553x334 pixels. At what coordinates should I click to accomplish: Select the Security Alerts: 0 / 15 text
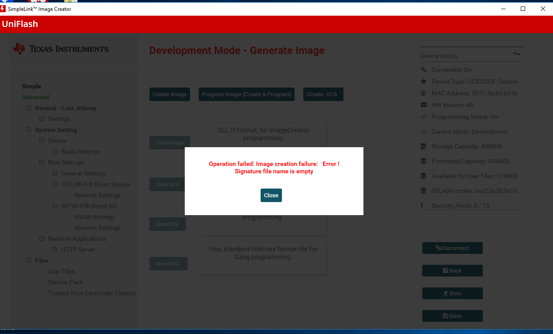(x=461, y=206)
